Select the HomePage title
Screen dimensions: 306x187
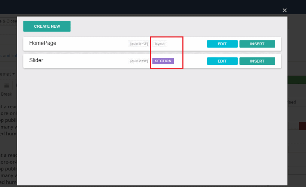pos(43,43)
